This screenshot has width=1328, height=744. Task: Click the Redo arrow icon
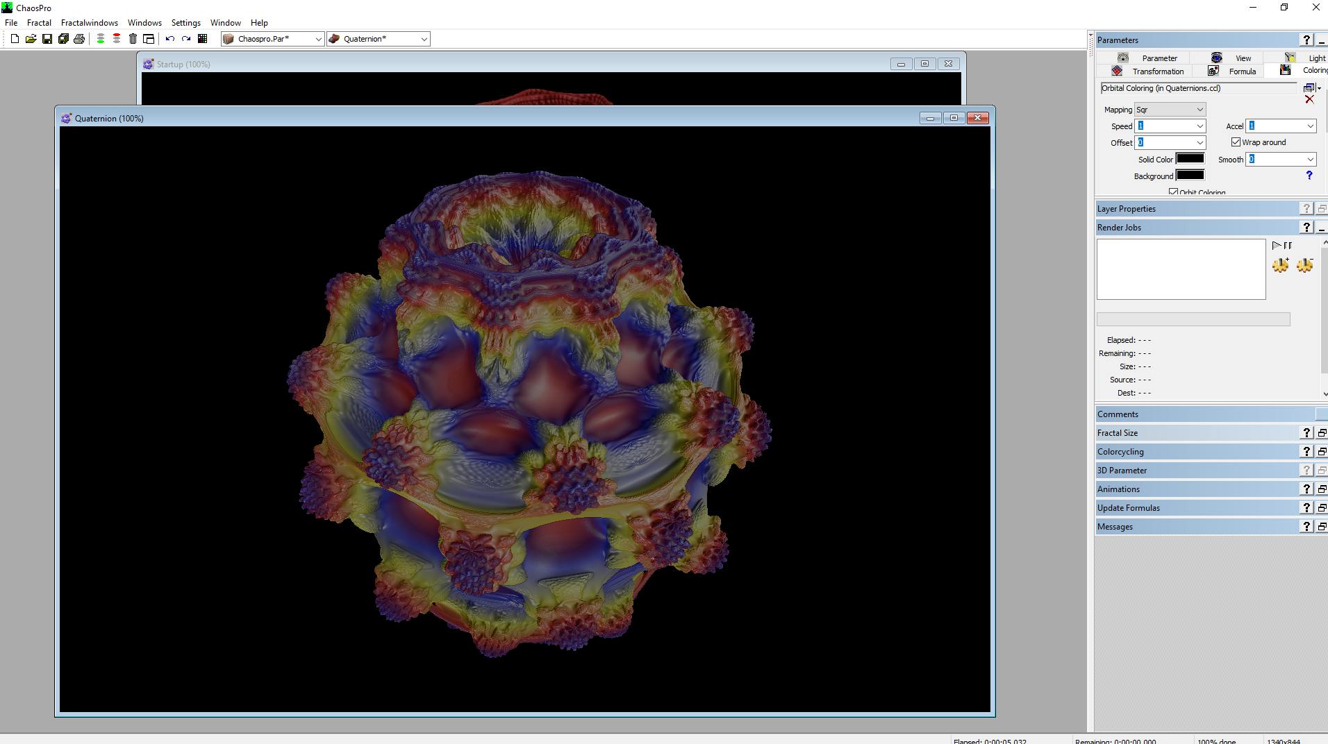coord(186,39)
